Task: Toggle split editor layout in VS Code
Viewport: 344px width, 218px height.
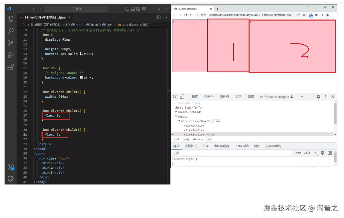Action: click(159, 17)
